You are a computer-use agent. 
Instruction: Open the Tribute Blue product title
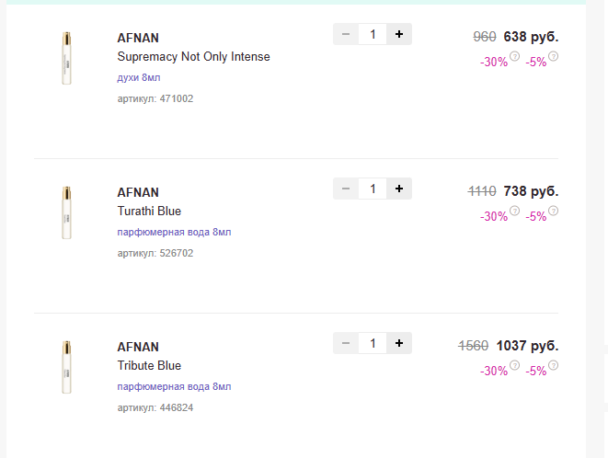pos(149,365)
